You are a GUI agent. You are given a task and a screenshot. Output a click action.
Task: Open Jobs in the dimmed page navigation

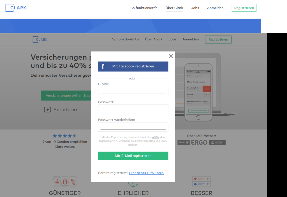click(173, 39)
